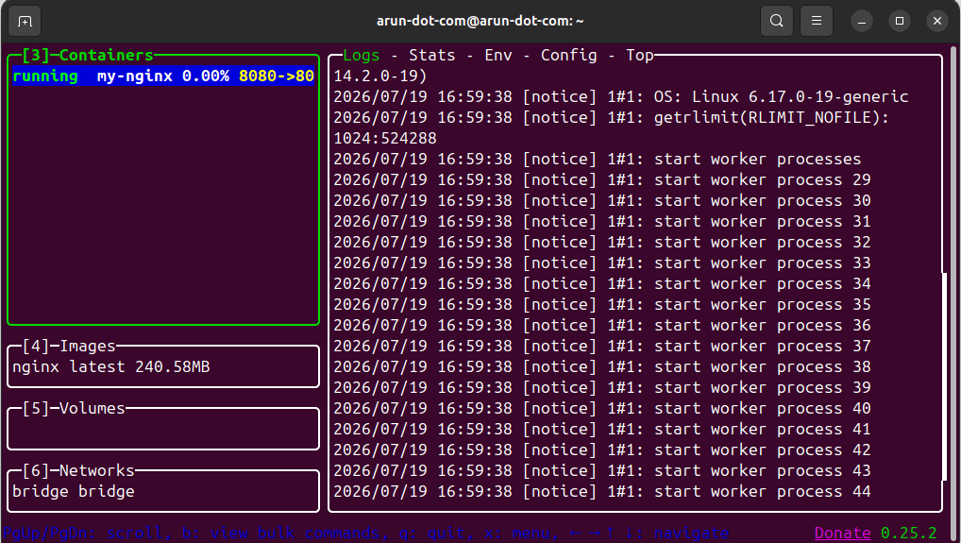Open the terminal search

(777, 21)
